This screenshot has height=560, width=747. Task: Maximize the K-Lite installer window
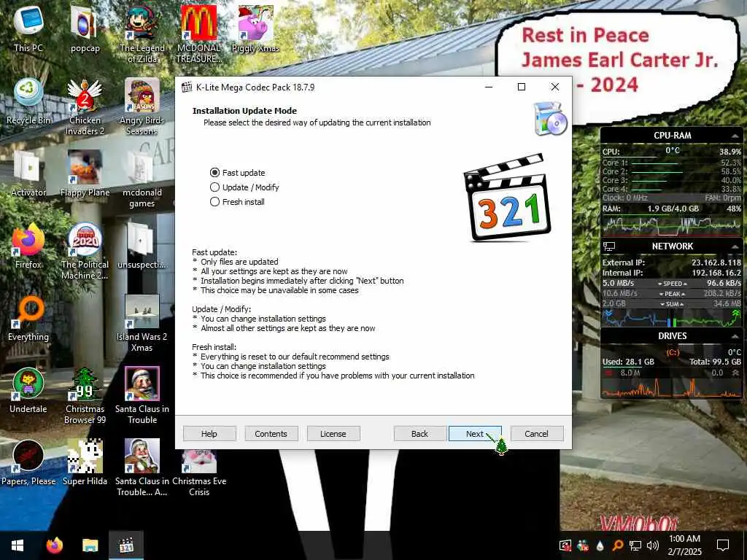522,87
